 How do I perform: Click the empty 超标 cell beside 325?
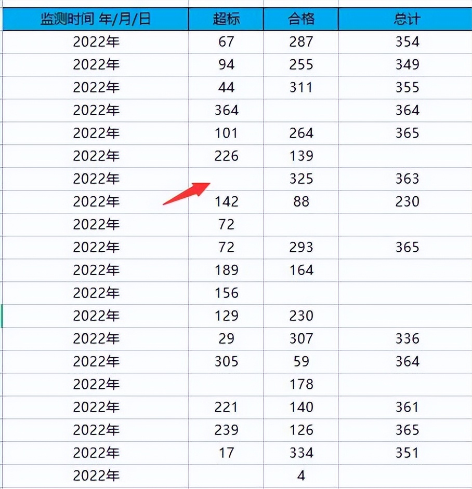coord(226,179)
